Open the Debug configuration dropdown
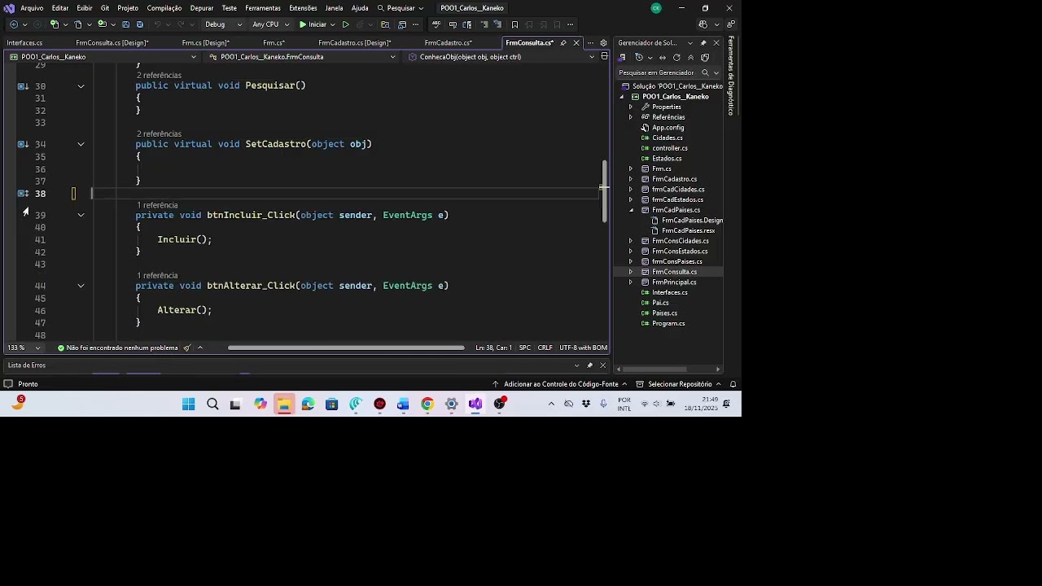This screenshot has height=586, width=1042. click(223, 24)
